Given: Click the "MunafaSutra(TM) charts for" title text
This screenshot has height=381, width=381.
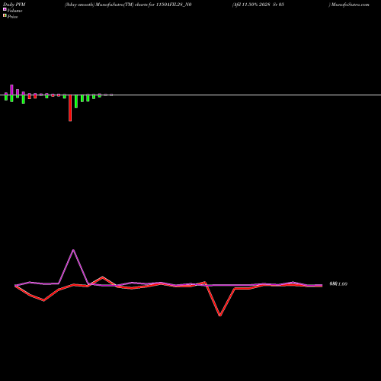Looking at the screenshot, I should pos(125,5).
